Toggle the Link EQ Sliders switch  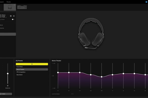[x=72, y=94]
